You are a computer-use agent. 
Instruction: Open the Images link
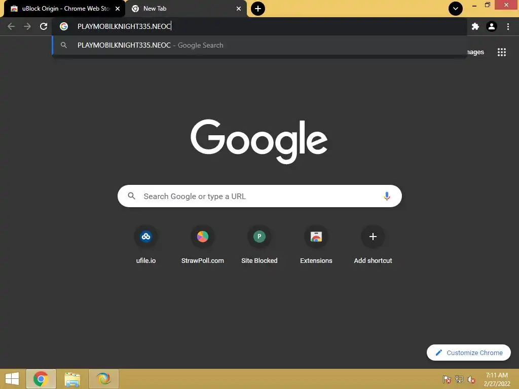coord(475,52)
